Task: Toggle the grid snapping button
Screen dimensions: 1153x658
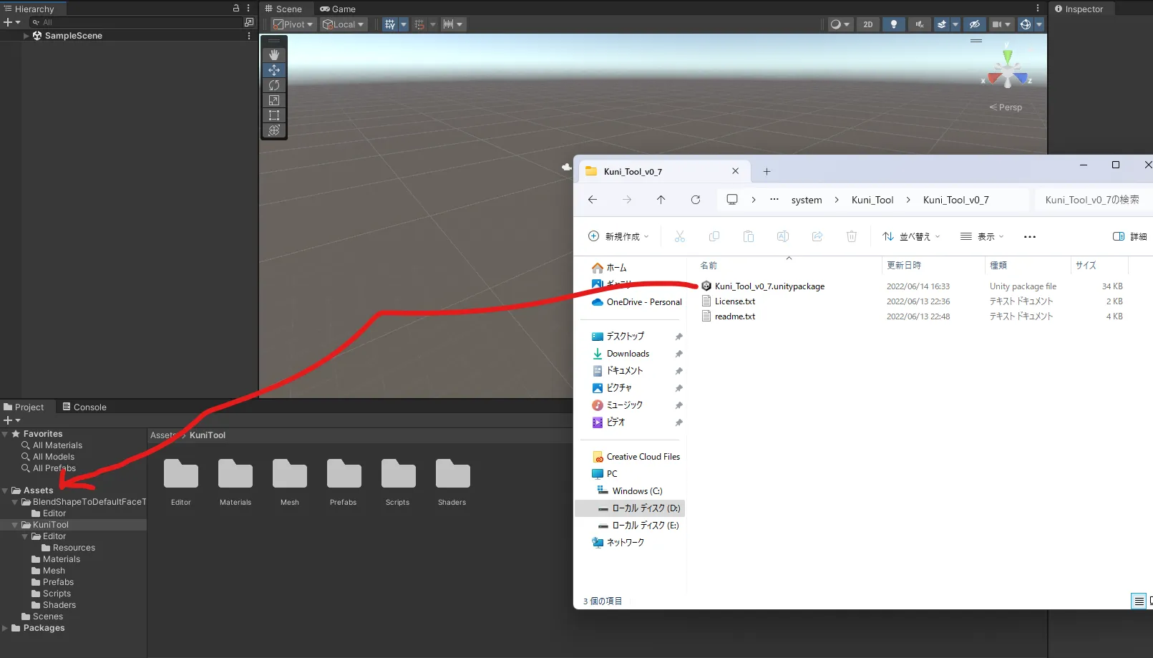Action: click(x=390, y=24)
